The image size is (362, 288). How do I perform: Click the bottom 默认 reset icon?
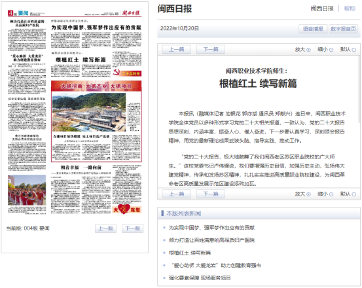coord(353,194)
